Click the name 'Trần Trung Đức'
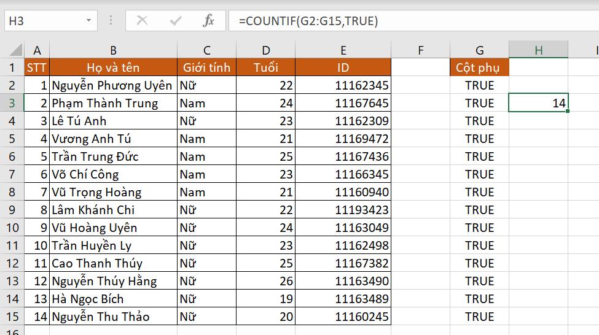 [95, 156]
